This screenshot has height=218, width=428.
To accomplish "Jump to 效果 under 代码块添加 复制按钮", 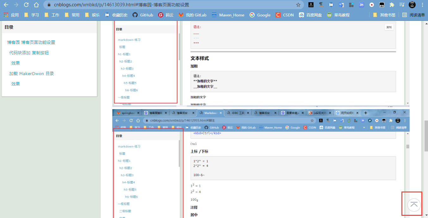I will [x=16, y=63].
